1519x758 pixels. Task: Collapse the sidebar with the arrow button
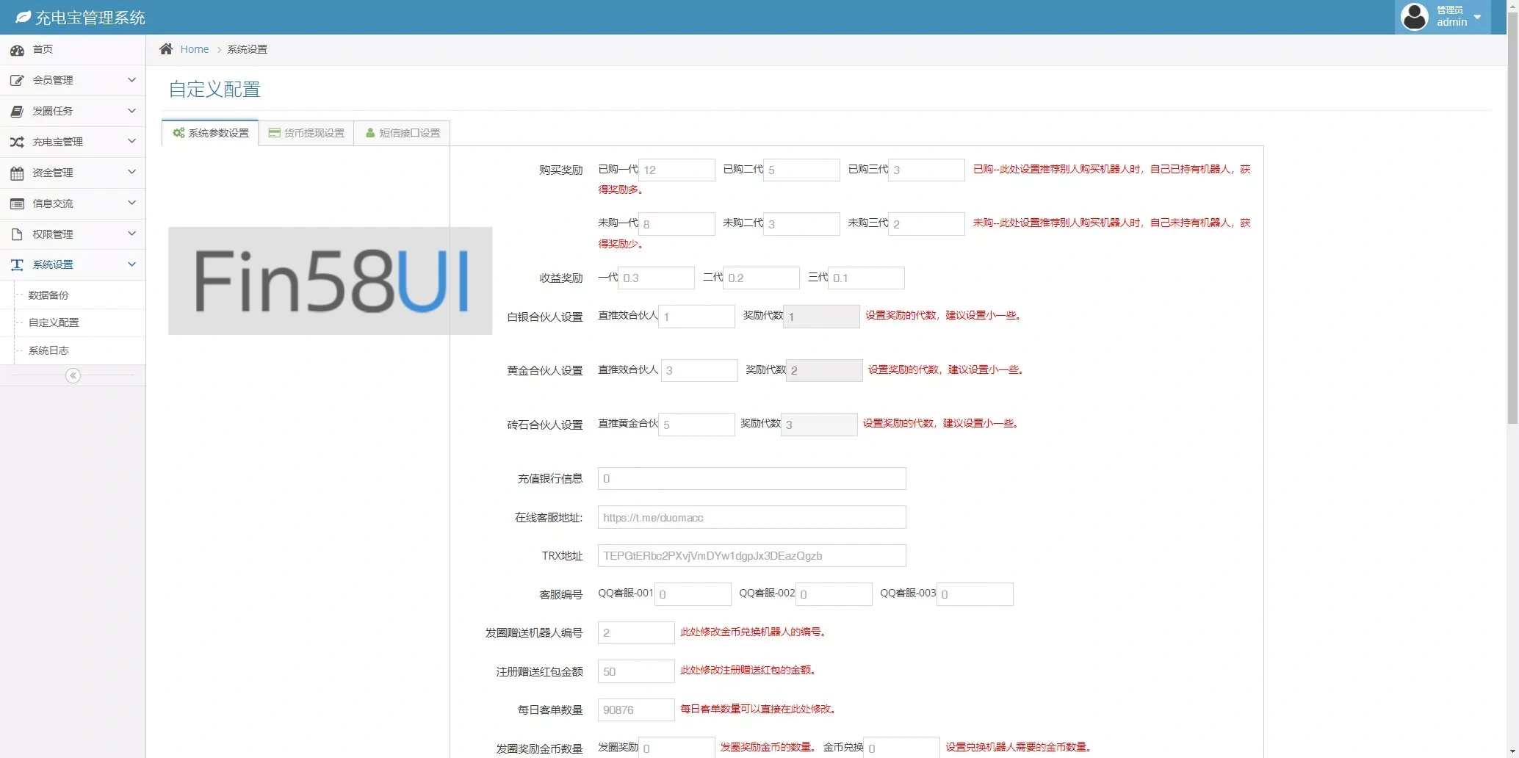73,375
